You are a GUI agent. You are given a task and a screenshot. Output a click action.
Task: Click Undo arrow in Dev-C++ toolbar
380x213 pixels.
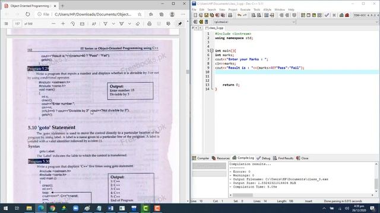pyautogui.click(x=239, y=15)
